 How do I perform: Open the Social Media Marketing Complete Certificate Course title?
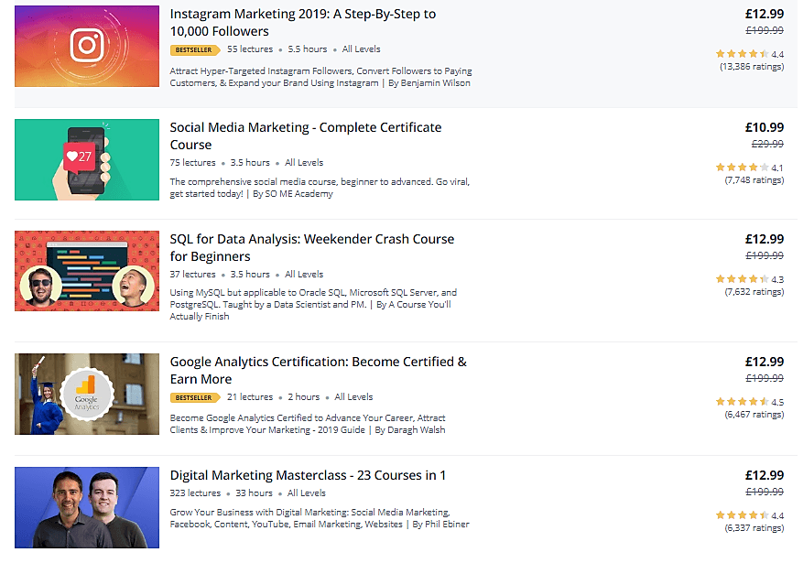pyautogui.click(x=306, y=136)
